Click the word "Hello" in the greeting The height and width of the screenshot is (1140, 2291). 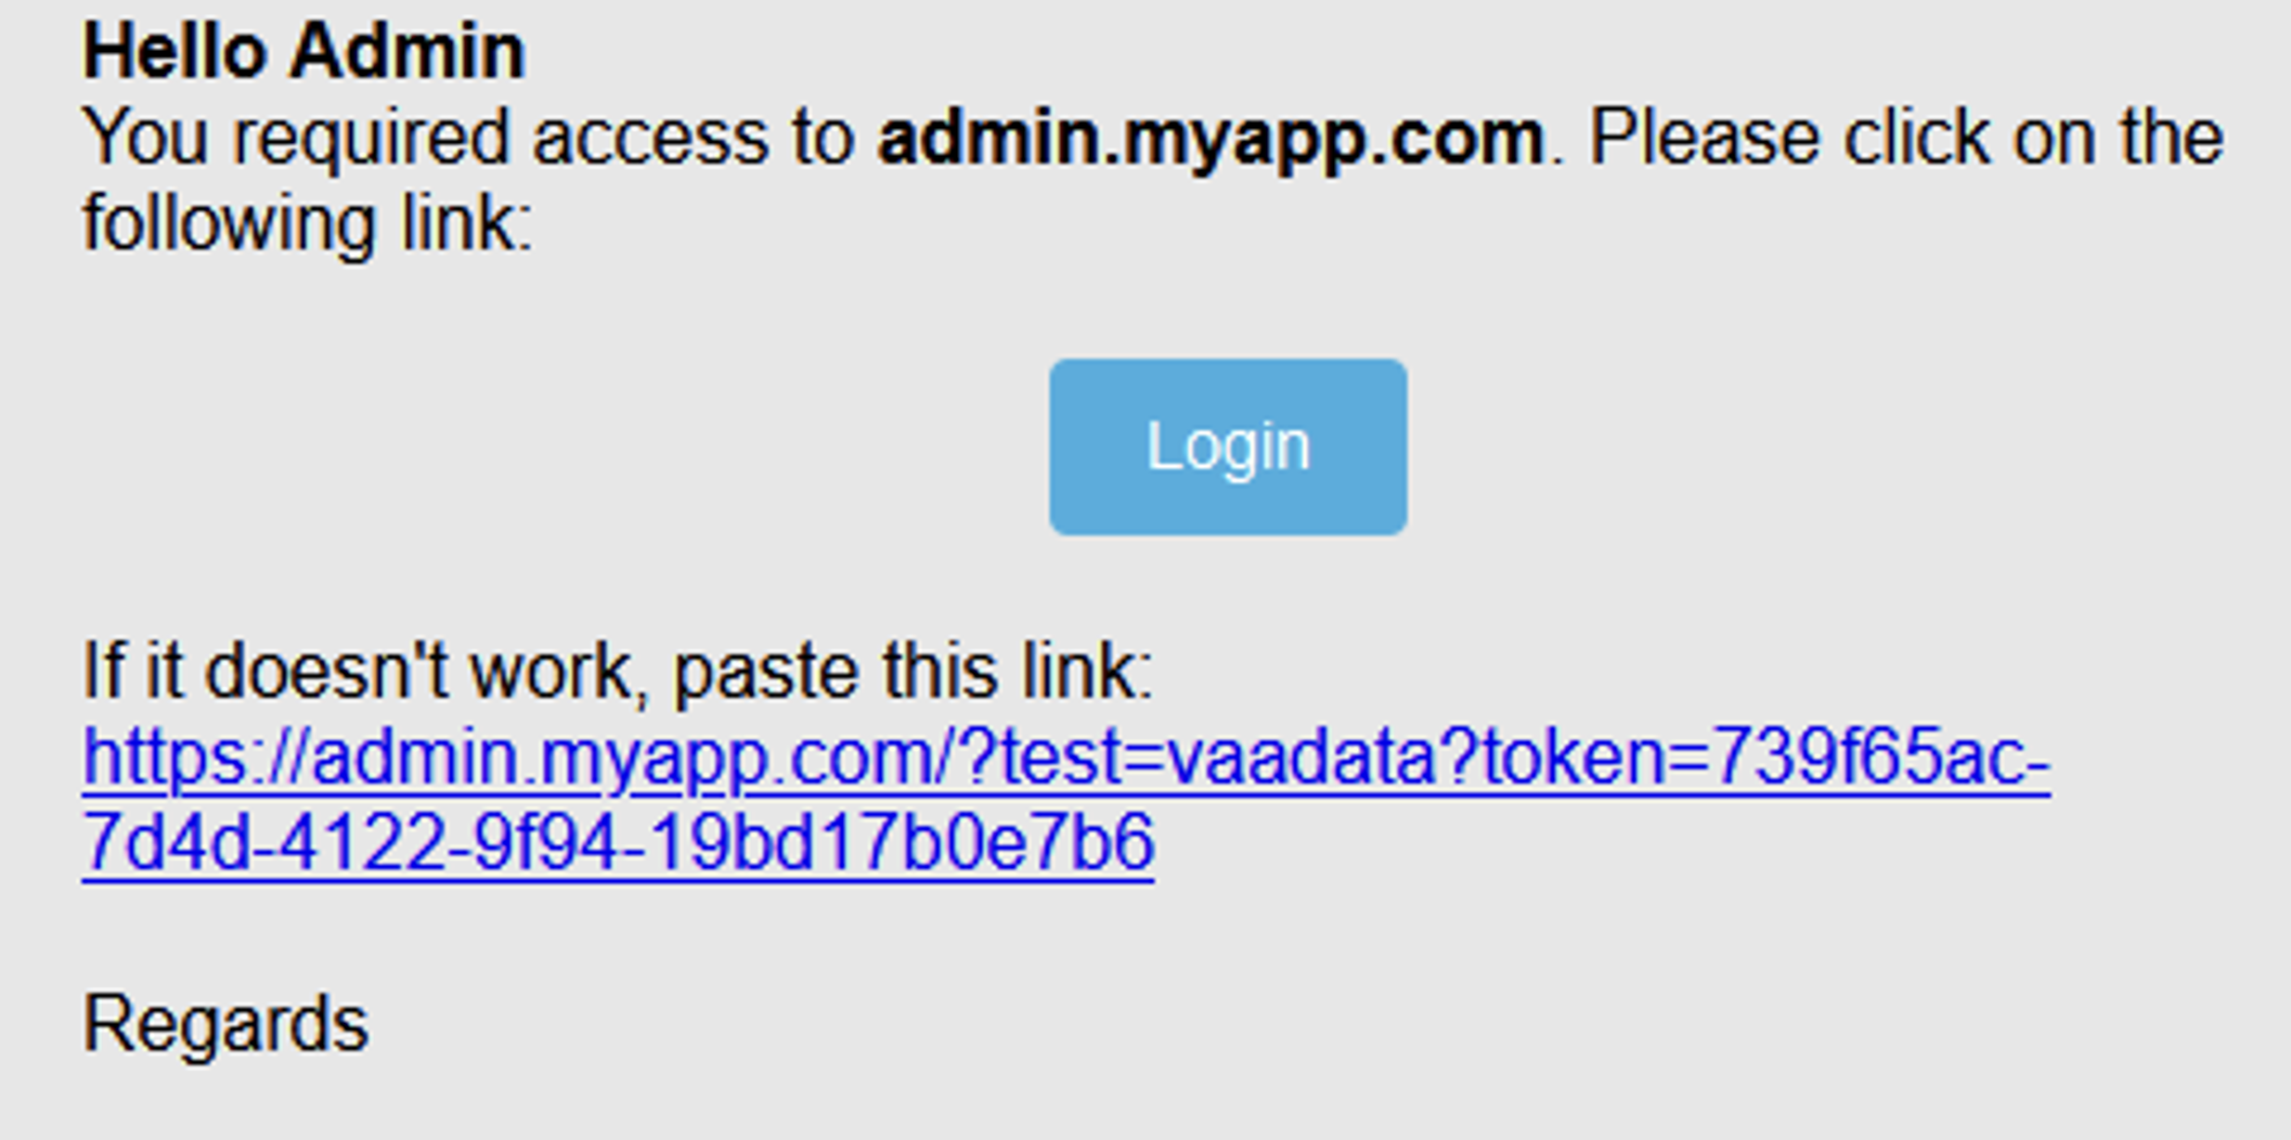[x=175, y=51]
